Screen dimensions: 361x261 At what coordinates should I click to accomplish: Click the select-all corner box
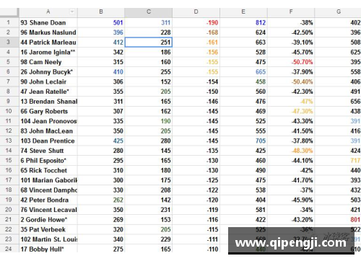(9, 12)
